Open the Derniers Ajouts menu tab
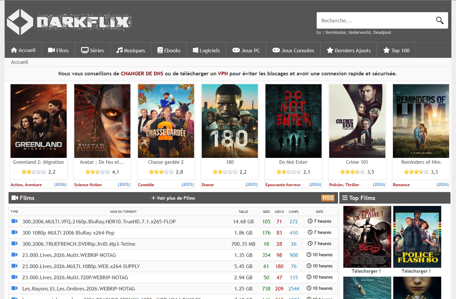Image resolution: width=456 pixels, height=299 pixels. coord(349,50)
